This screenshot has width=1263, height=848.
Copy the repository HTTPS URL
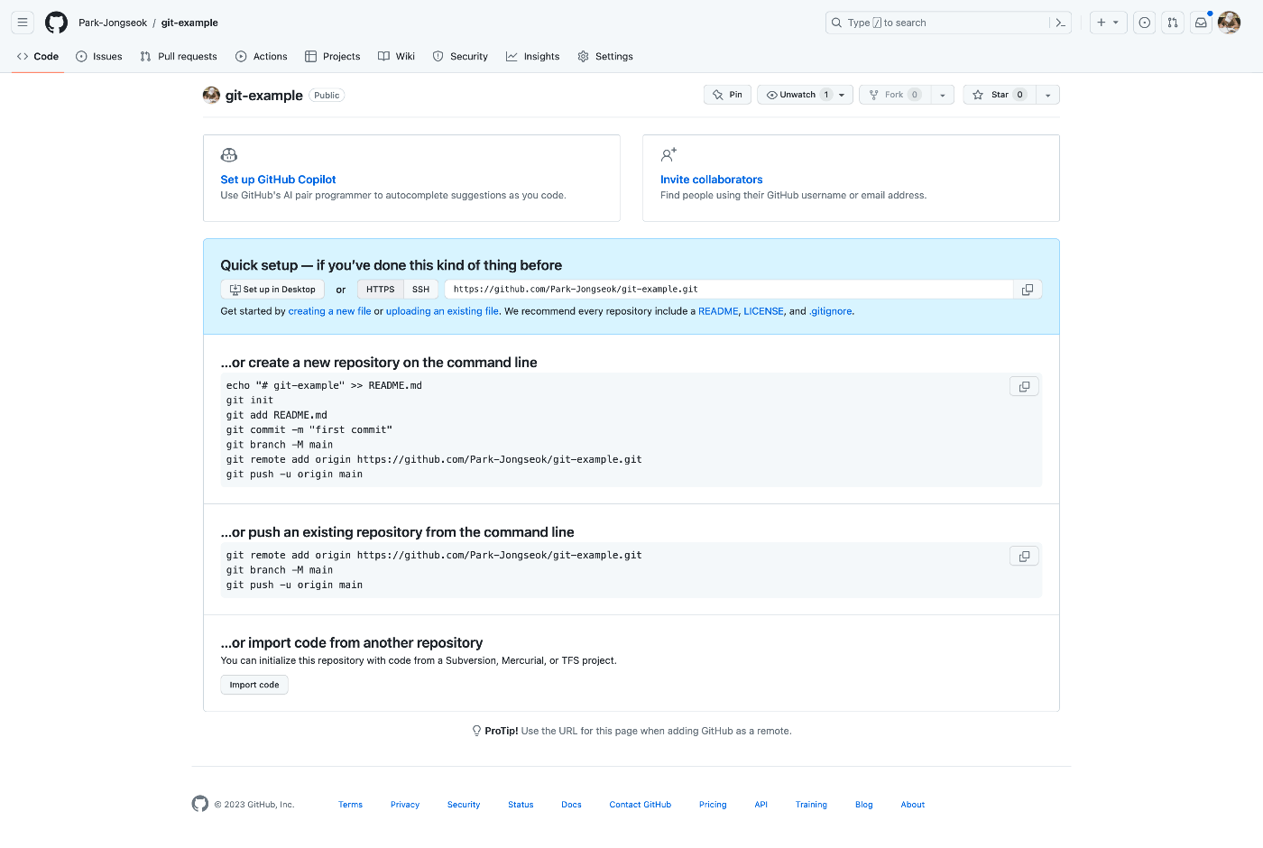pos(1028,290)
